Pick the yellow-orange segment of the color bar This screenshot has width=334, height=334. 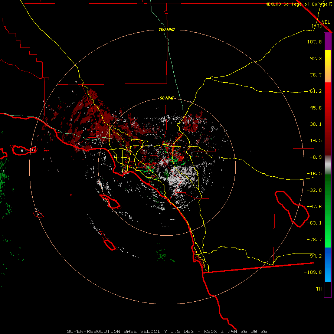328,66
